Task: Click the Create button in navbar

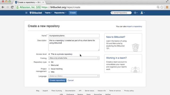Action: (x=73, y=13)
